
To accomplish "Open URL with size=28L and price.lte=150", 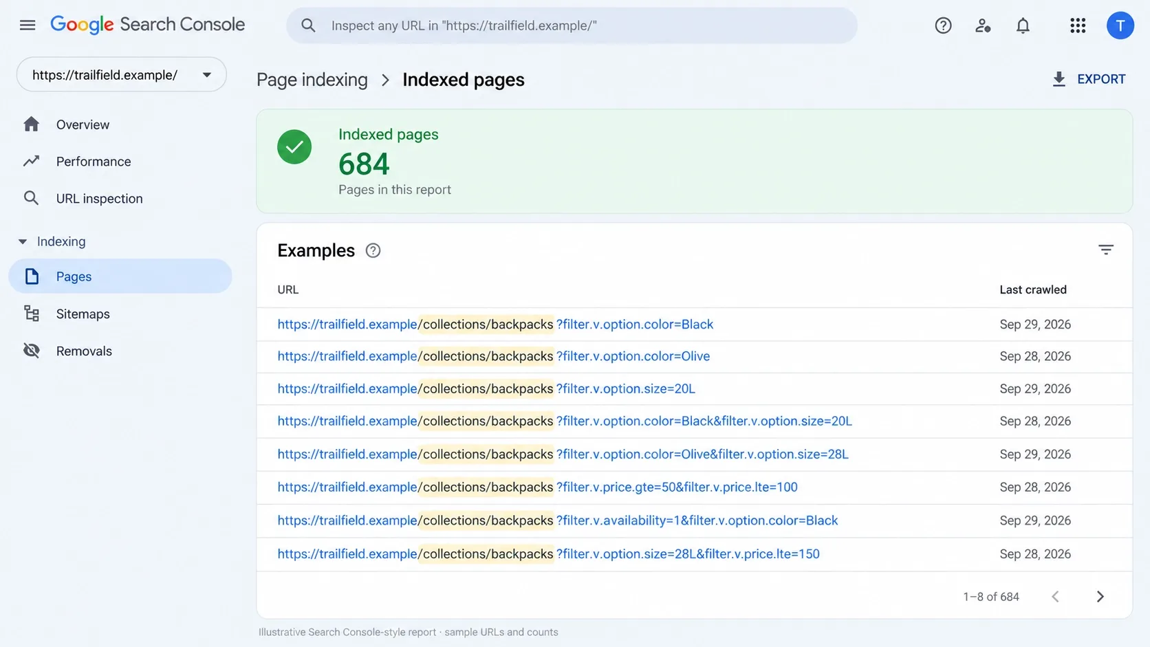I will (549, 553).
